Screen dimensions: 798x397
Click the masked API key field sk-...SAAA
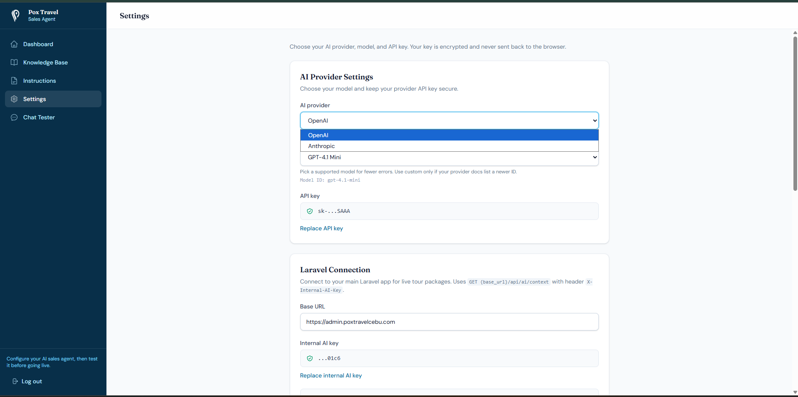tap(449, 211)
